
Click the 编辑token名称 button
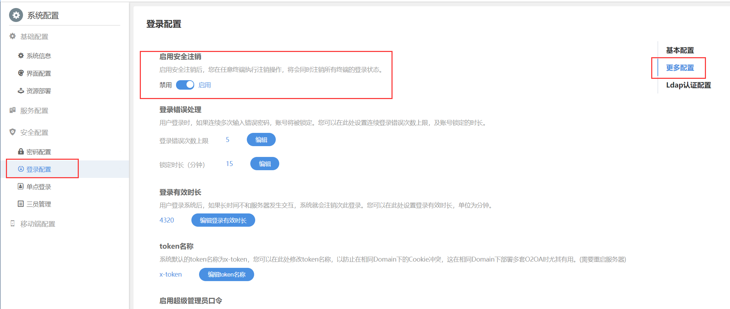point(227,274)
